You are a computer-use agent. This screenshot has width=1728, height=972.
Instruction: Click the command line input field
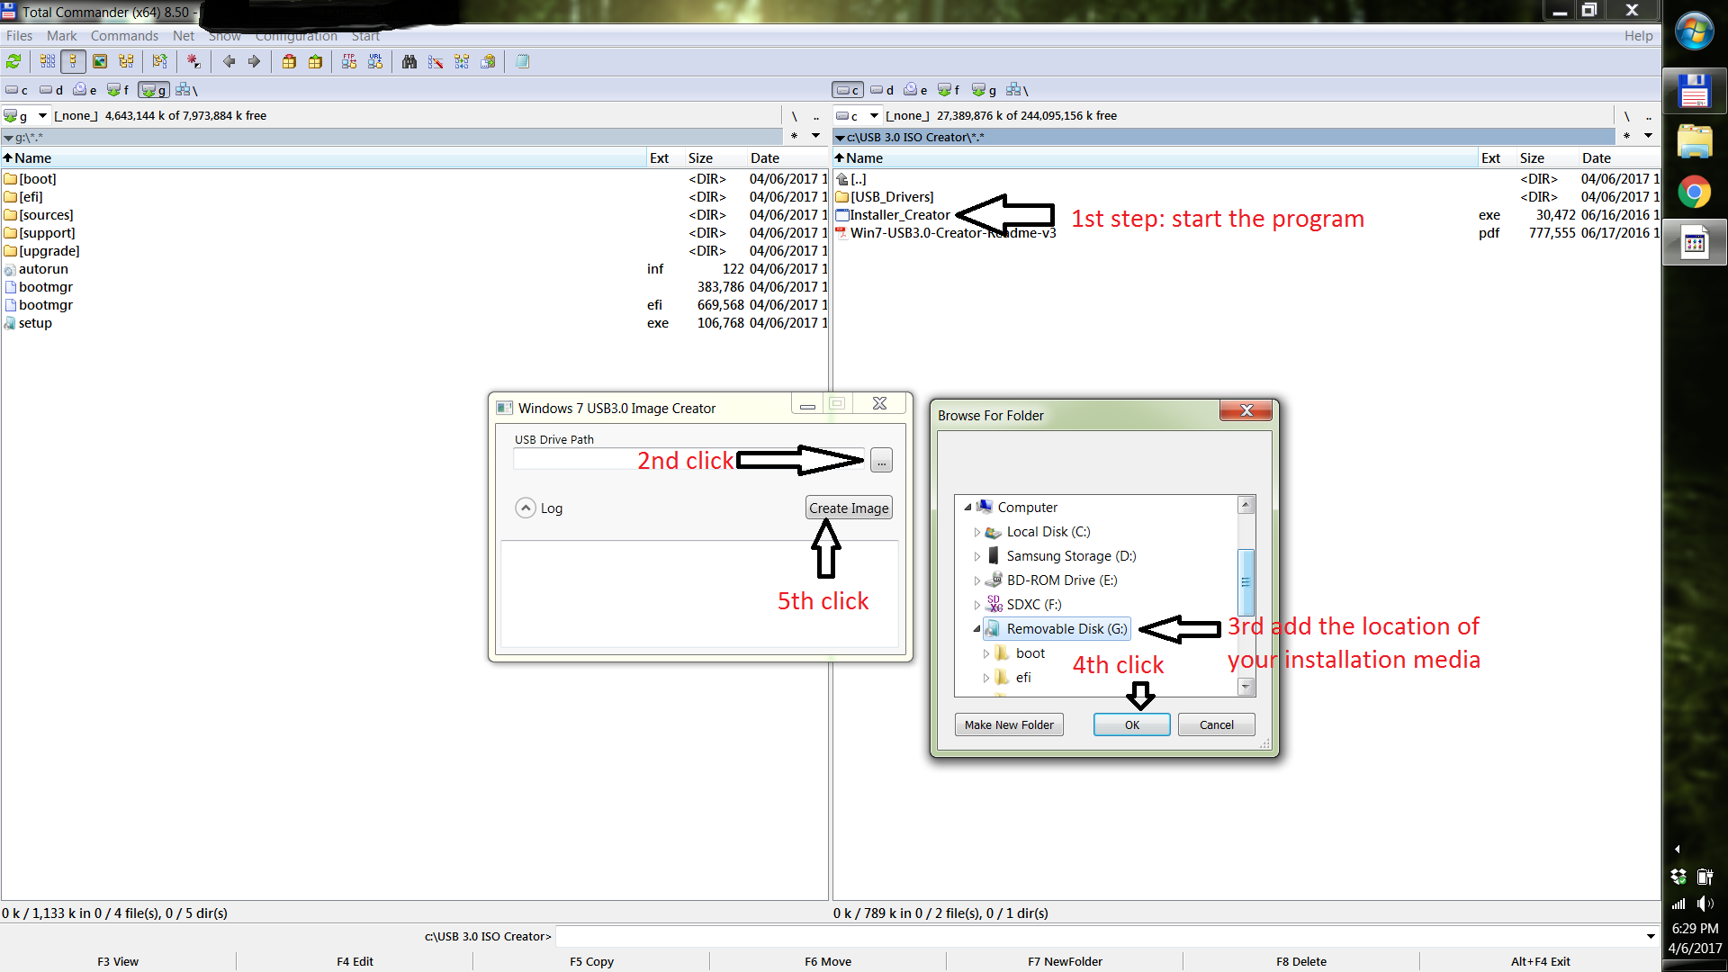pyautogui.click(x=1098, y=936)
